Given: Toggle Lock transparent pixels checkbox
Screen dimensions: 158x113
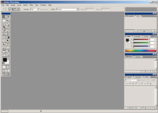Looking at the screenshot, I should [x=131, y=83].
